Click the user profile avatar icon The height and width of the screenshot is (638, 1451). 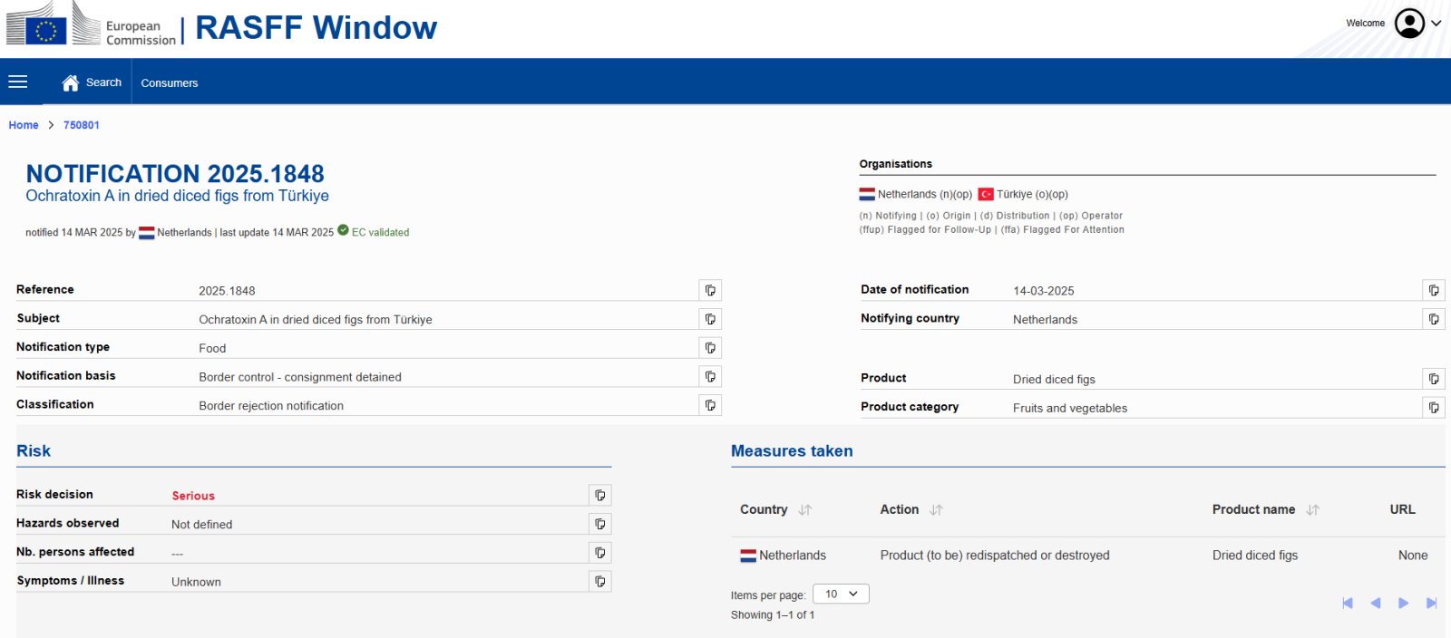(1409, 24)
